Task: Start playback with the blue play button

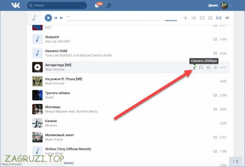Action: pyautogui.click(x=48, y=18)
